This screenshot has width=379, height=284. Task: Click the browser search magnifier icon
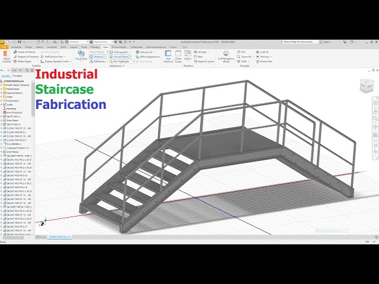[x=27, y=70]
